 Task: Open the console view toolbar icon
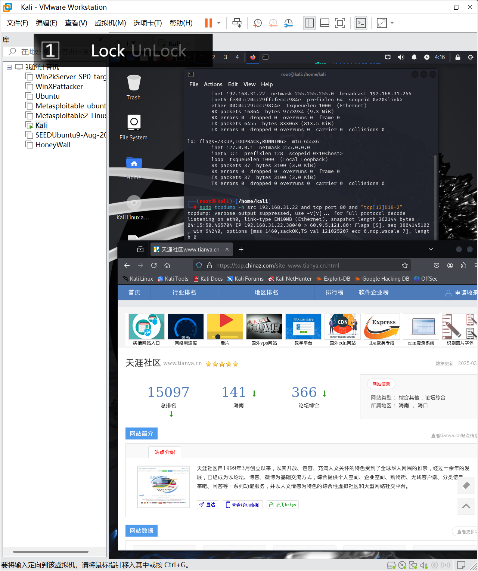361,23
